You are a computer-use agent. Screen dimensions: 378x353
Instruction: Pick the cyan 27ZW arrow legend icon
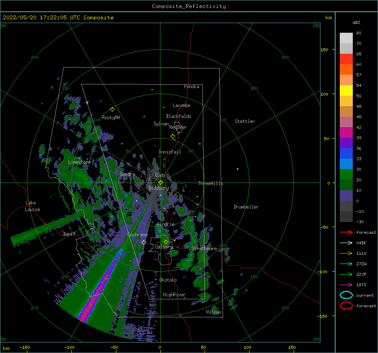(x=346, y=264)
